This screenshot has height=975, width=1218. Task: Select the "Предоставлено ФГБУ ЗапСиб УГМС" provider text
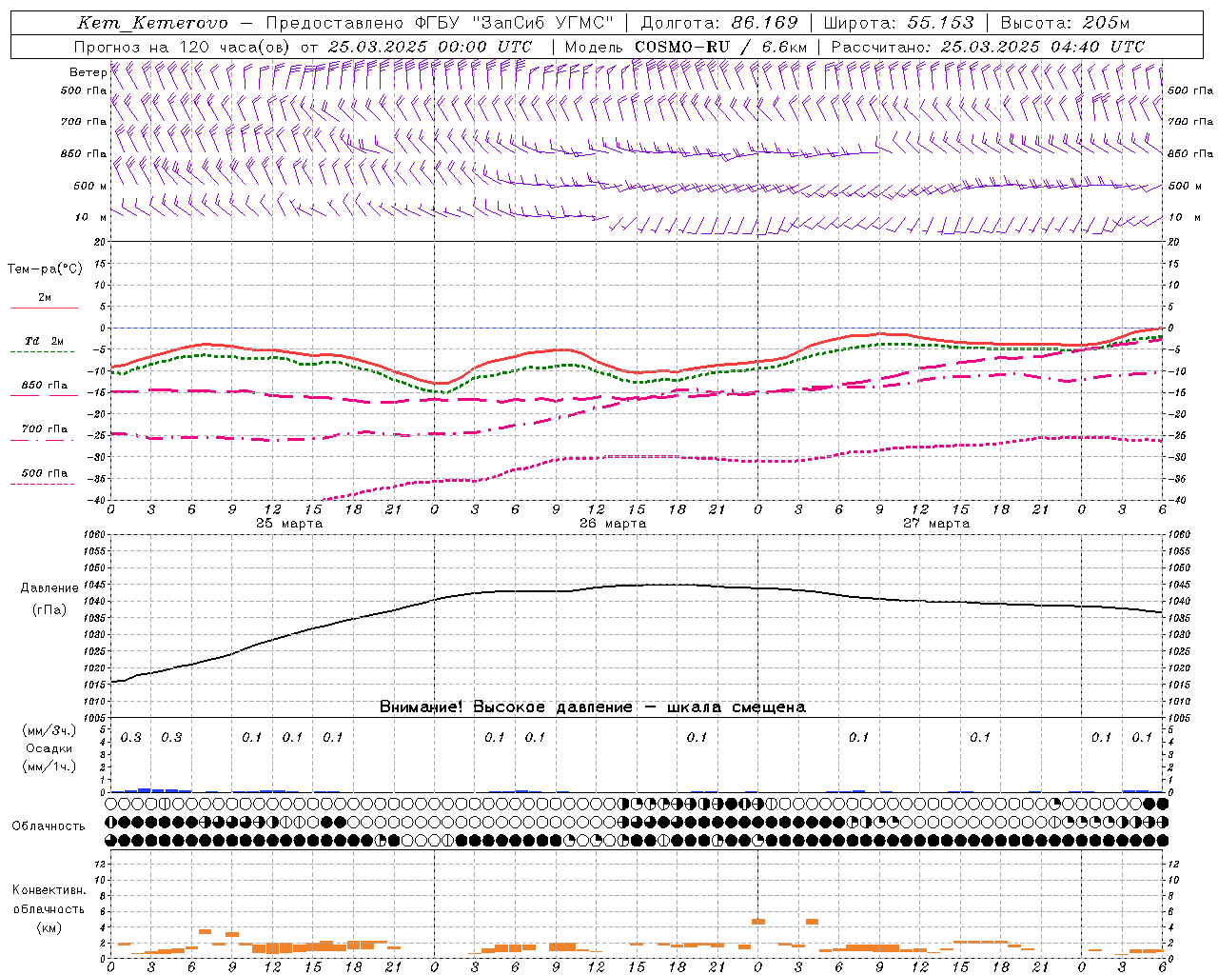point(440,23)
